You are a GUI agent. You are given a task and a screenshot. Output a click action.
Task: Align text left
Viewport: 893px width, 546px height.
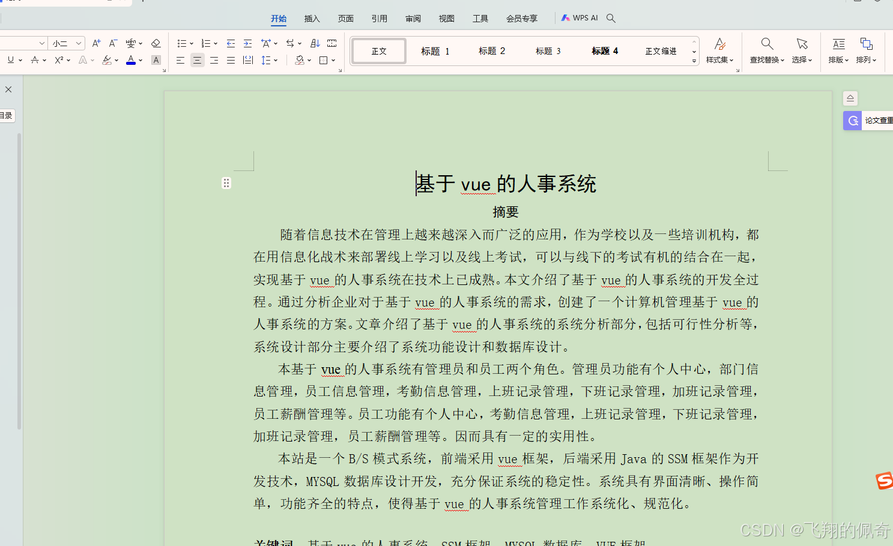[x=180, y=60]
